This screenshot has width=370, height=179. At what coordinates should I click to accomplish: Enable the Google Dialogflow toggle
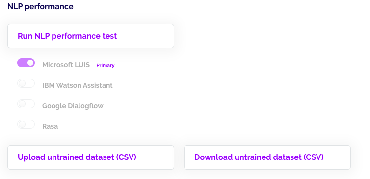pos(26,104)
